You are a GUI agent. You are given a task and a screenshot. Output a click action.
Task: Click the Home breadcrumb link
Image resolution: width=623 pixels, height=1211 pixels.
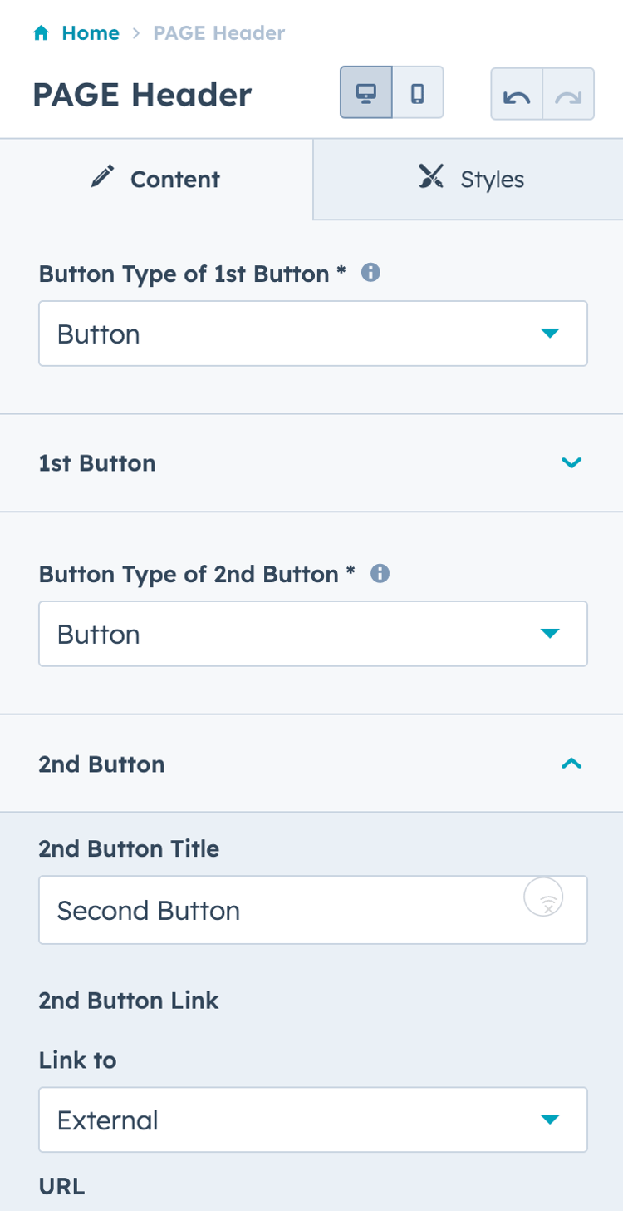(91, 32)
